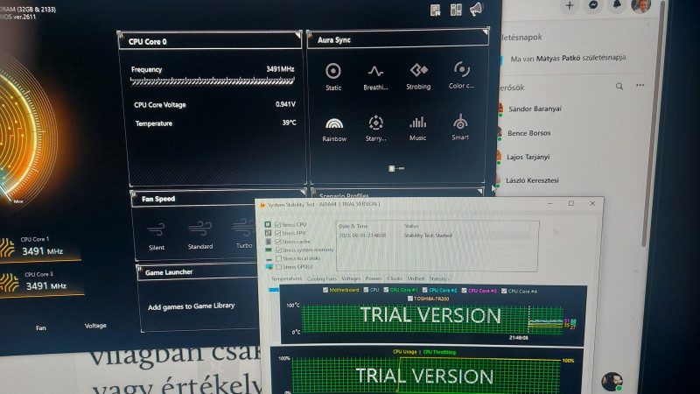The width and height of the screenshot is (700, 394).
Task: Uncheck the Stress CPU checkbox
Action: click(278, 225)
